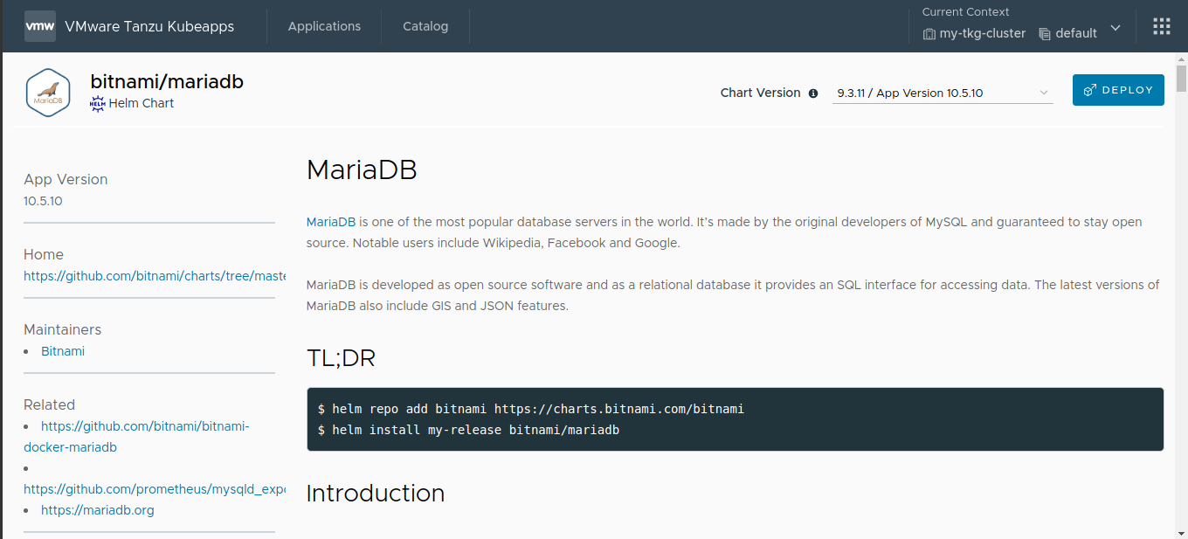
Task: Click the deploy icon inside the Deploy button
Action: [x=1089, y=89]
